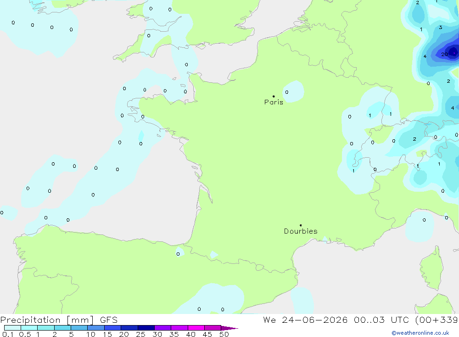Select the 45–50 mm legend color
The width and height of the screenshot is (459, 337).
coord(213,328)
